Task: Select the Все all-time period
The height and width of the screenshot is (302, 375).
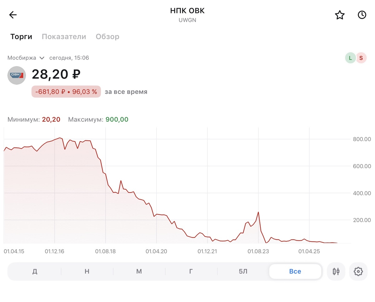Action: 295,271
